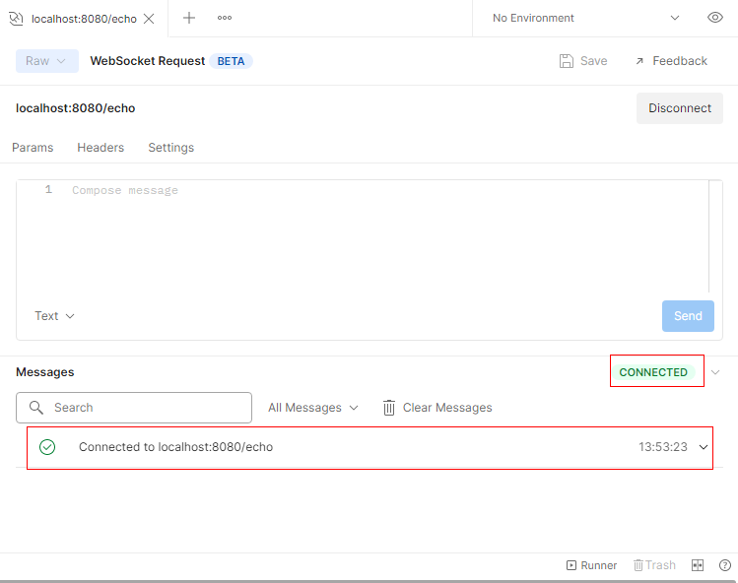Viewport: 738px width, 583px height.
Task: Open the No Environment dropdown
Action: pyautogui.click(x=586, y=18)
